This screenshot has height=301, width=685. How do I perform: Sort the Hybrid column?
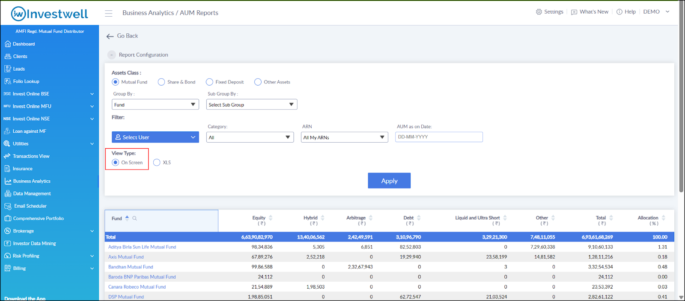coord(323,218)
